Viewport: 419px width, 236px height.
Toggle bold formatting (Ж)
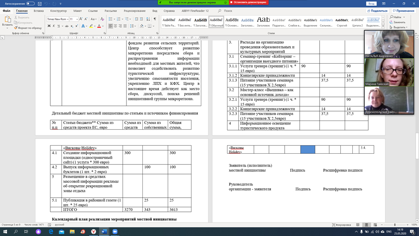click(49, 26)
